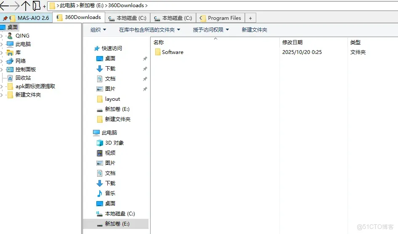This screenshot has width=398, height=234.
Task: Select 此电脑 in the address breadcrumb
Action: point(67,5)
